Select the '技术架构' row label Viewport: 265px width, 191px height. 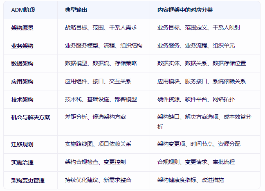coord(22,100)
